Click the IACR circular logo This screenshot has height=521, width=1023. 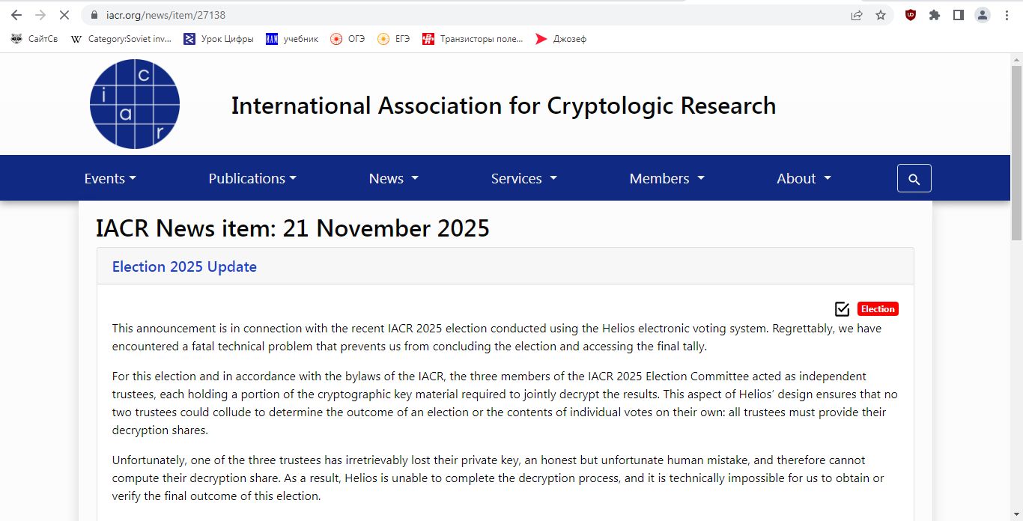(x=135, y=104)
